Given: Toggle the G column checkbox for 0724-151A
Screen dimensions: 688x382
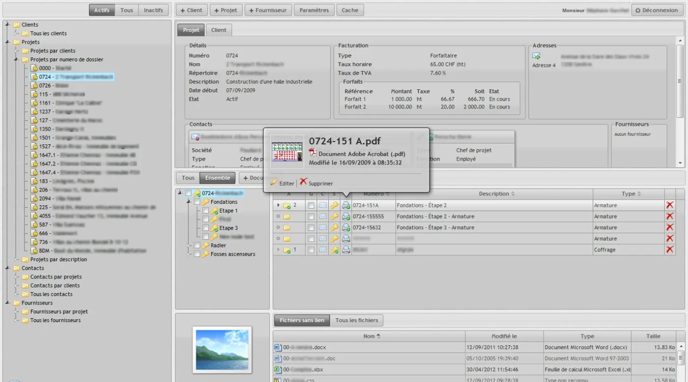Looking at the screenshot, I should tap(311, 205).
